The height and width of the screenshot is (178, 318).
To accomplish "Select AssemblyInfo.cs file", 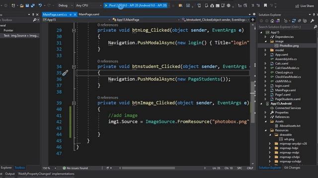I will point(286,59).
